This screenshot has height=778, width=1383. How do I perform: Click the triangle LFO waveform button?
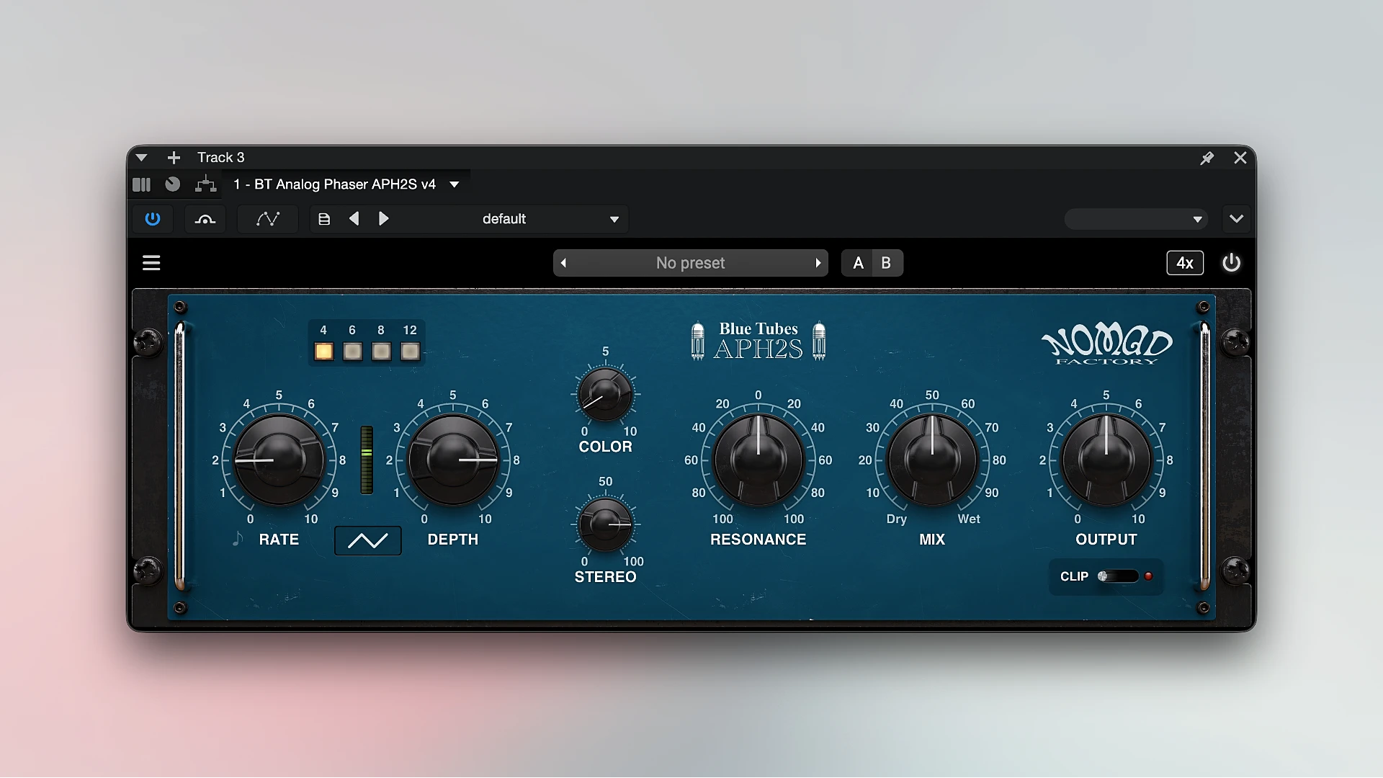click(x=368, y=540)
